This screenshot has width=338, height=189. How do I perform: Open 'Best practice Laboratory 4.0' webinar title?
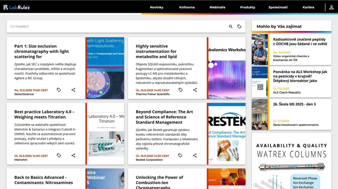click(x=44, y=114)
